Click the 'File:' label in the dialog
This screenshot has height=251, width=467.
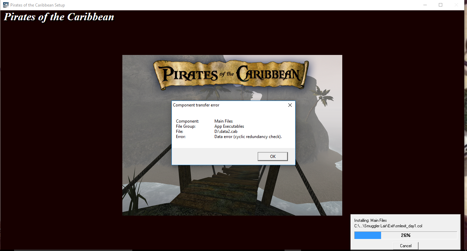[x=179, y=132]
